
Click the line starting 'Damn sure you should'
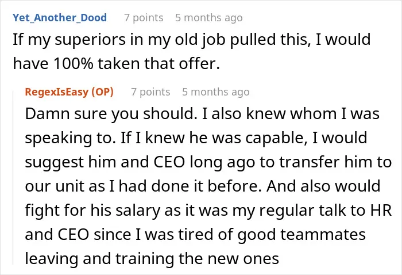click(202, 114)
